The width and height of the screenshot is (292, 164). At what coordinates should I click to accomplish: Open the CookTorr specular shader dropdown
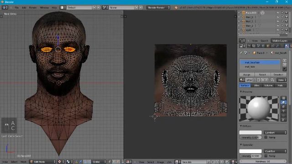(275, 151)
